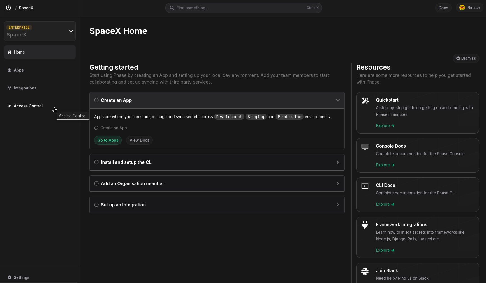
Task: Click the Join Slack logo icon
Action: (365, 271)
